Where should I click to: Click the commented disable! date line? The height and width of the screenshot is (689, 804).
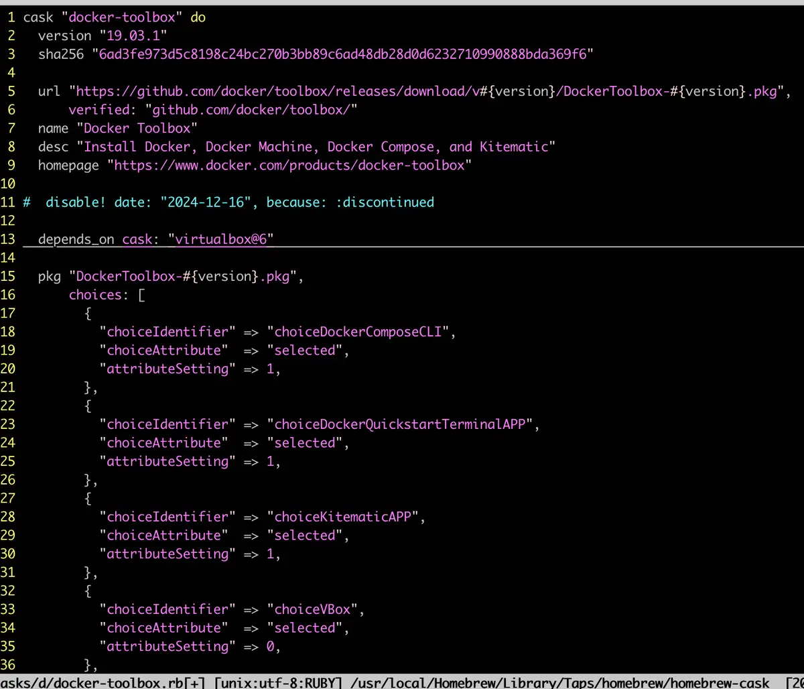pyautogui.click(x=228, y=202)
